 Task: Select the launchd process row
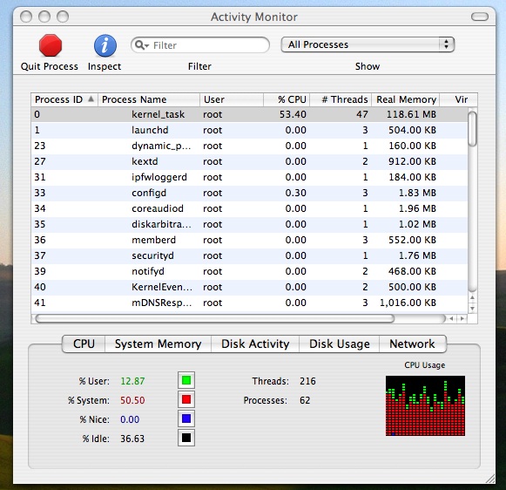[249, 130]
